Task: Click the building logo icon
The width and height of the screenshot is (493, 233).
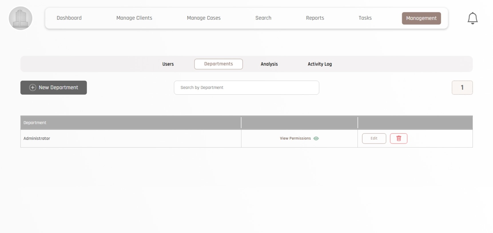Action: (x=21, y=18)
